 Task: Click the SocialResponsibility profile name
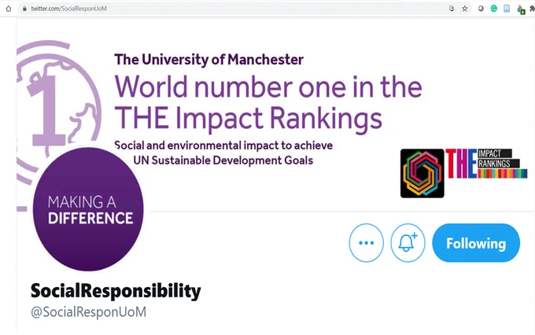pos(116,291)
